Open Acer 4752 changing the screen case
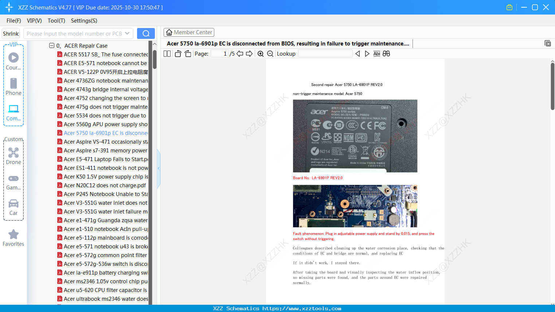 point(103,98)
